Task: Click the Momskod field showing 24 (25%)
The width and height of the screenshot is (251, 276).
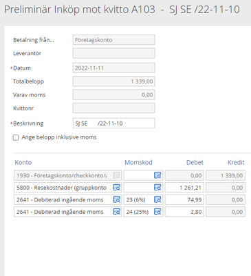Action: click(x=143, y=212)
